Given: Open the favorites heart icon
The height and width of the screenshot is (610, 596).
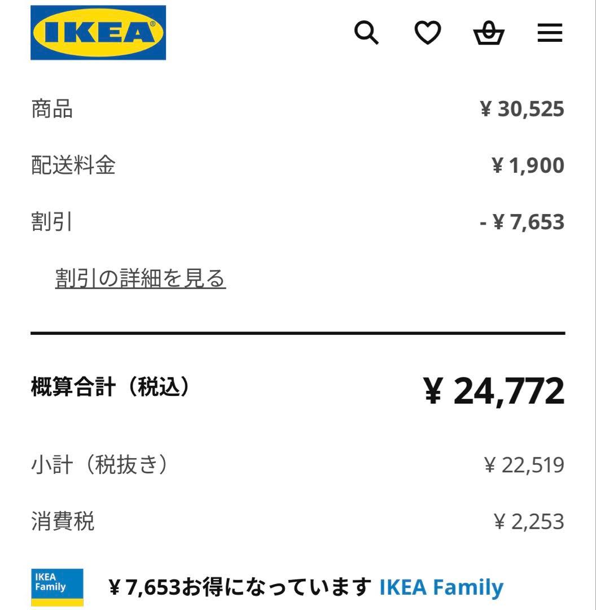Looking at the screenshot, I should [x=428, y=34].
